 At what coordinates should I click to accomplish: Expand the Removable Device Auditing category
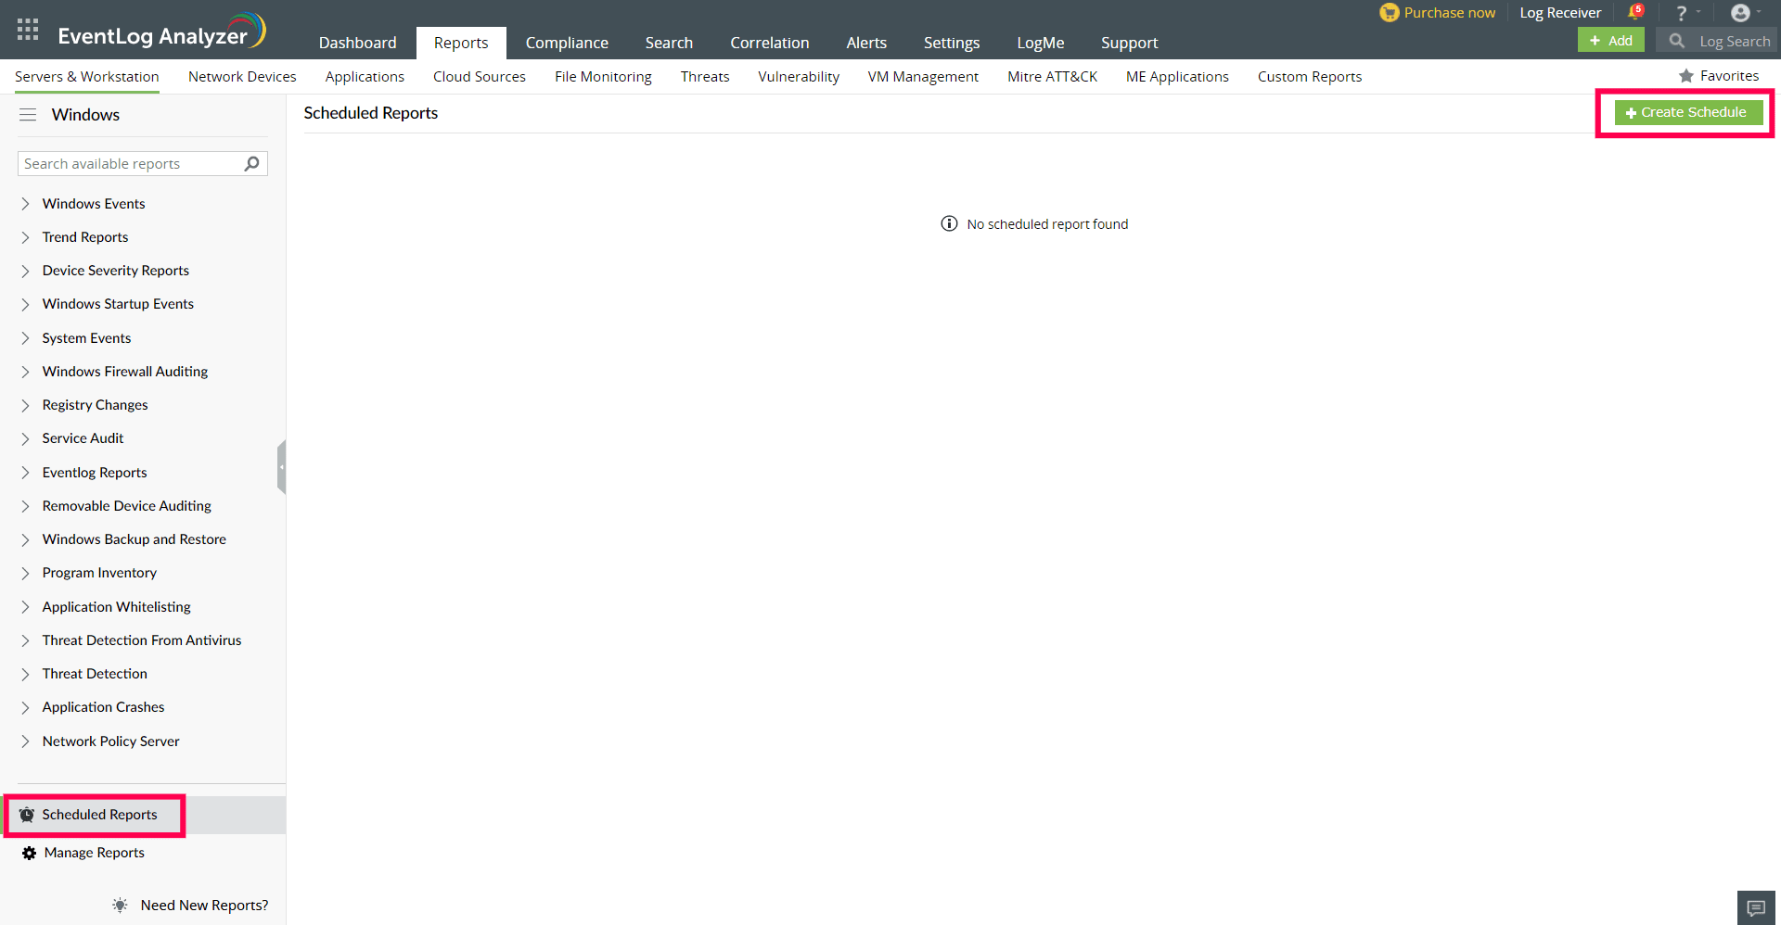pos(25,506)
